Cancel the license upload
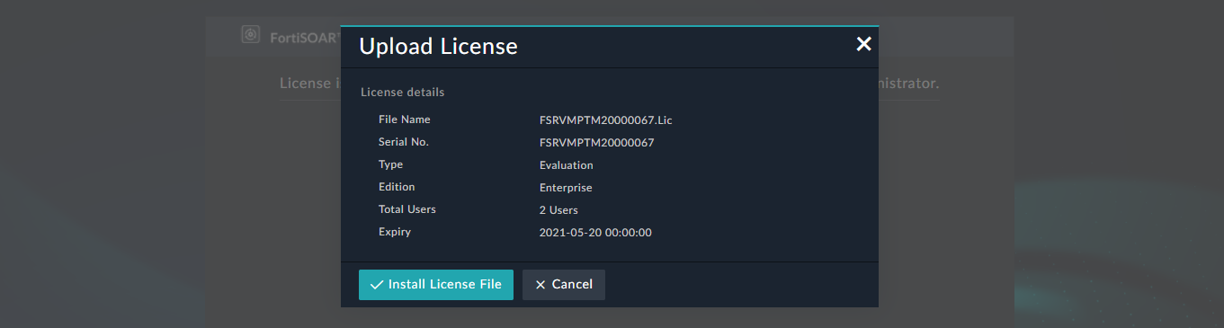Image resolution: width=1224 pixels, height=328 pixels. (564, 285)
